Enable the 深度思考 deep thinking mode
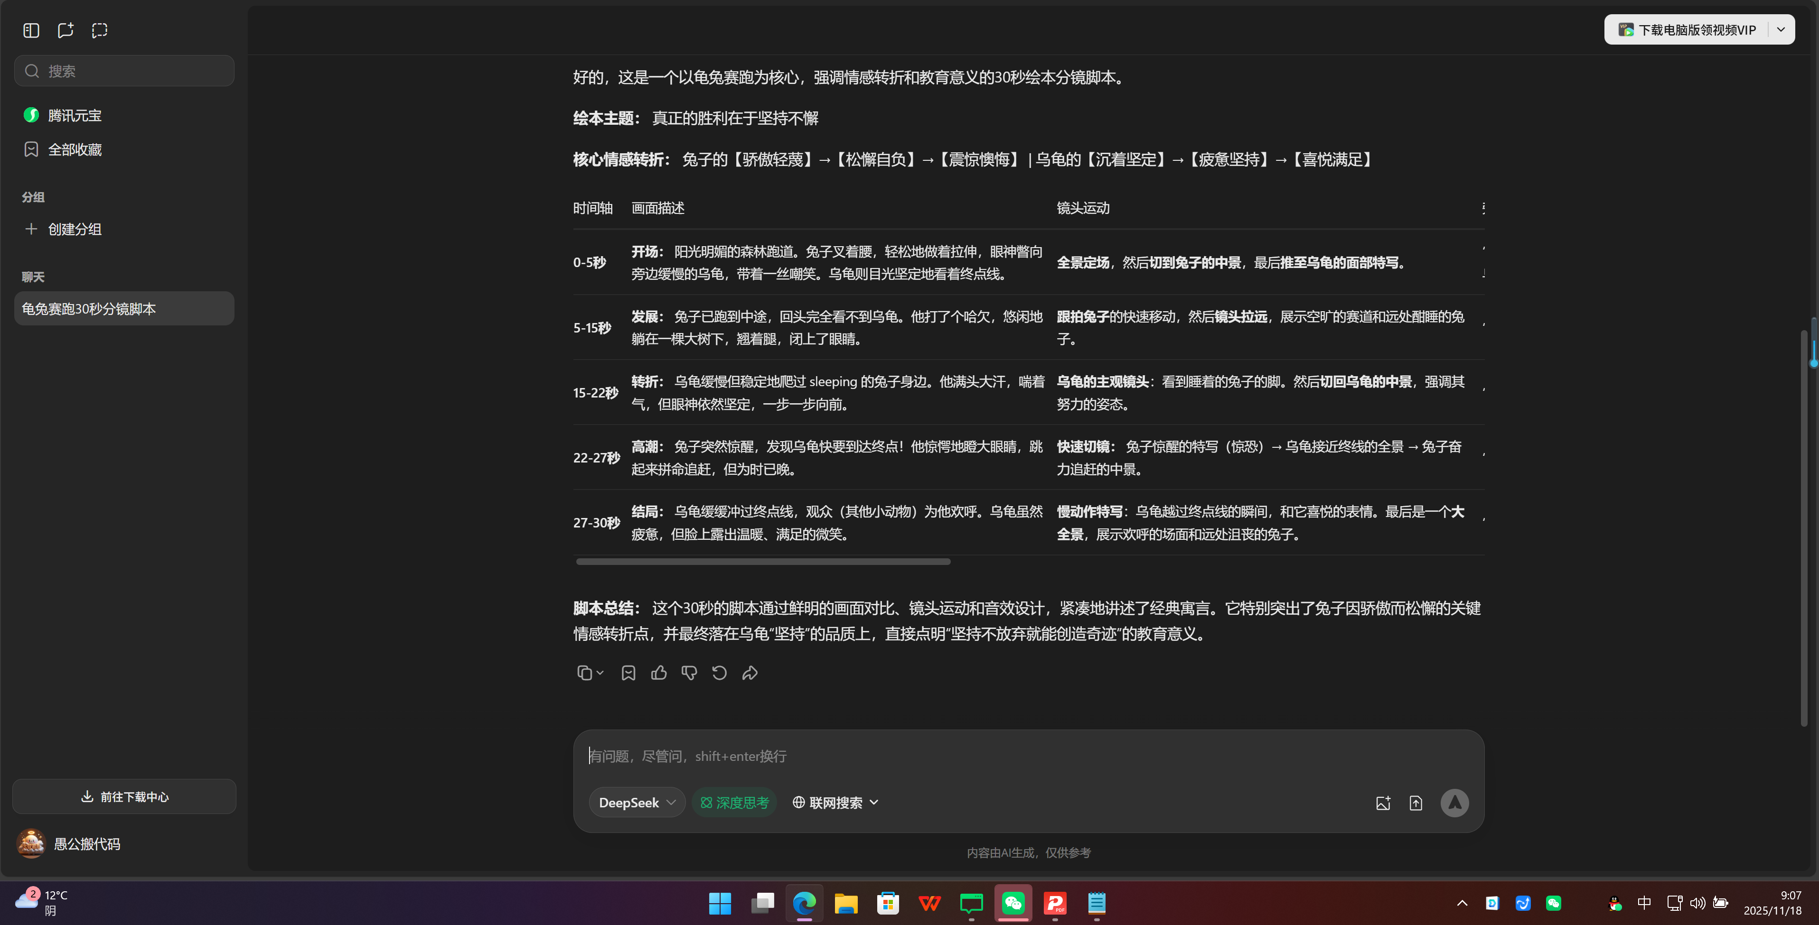Viewport: 1819px width, 925px height. click(x=734, y=802)
